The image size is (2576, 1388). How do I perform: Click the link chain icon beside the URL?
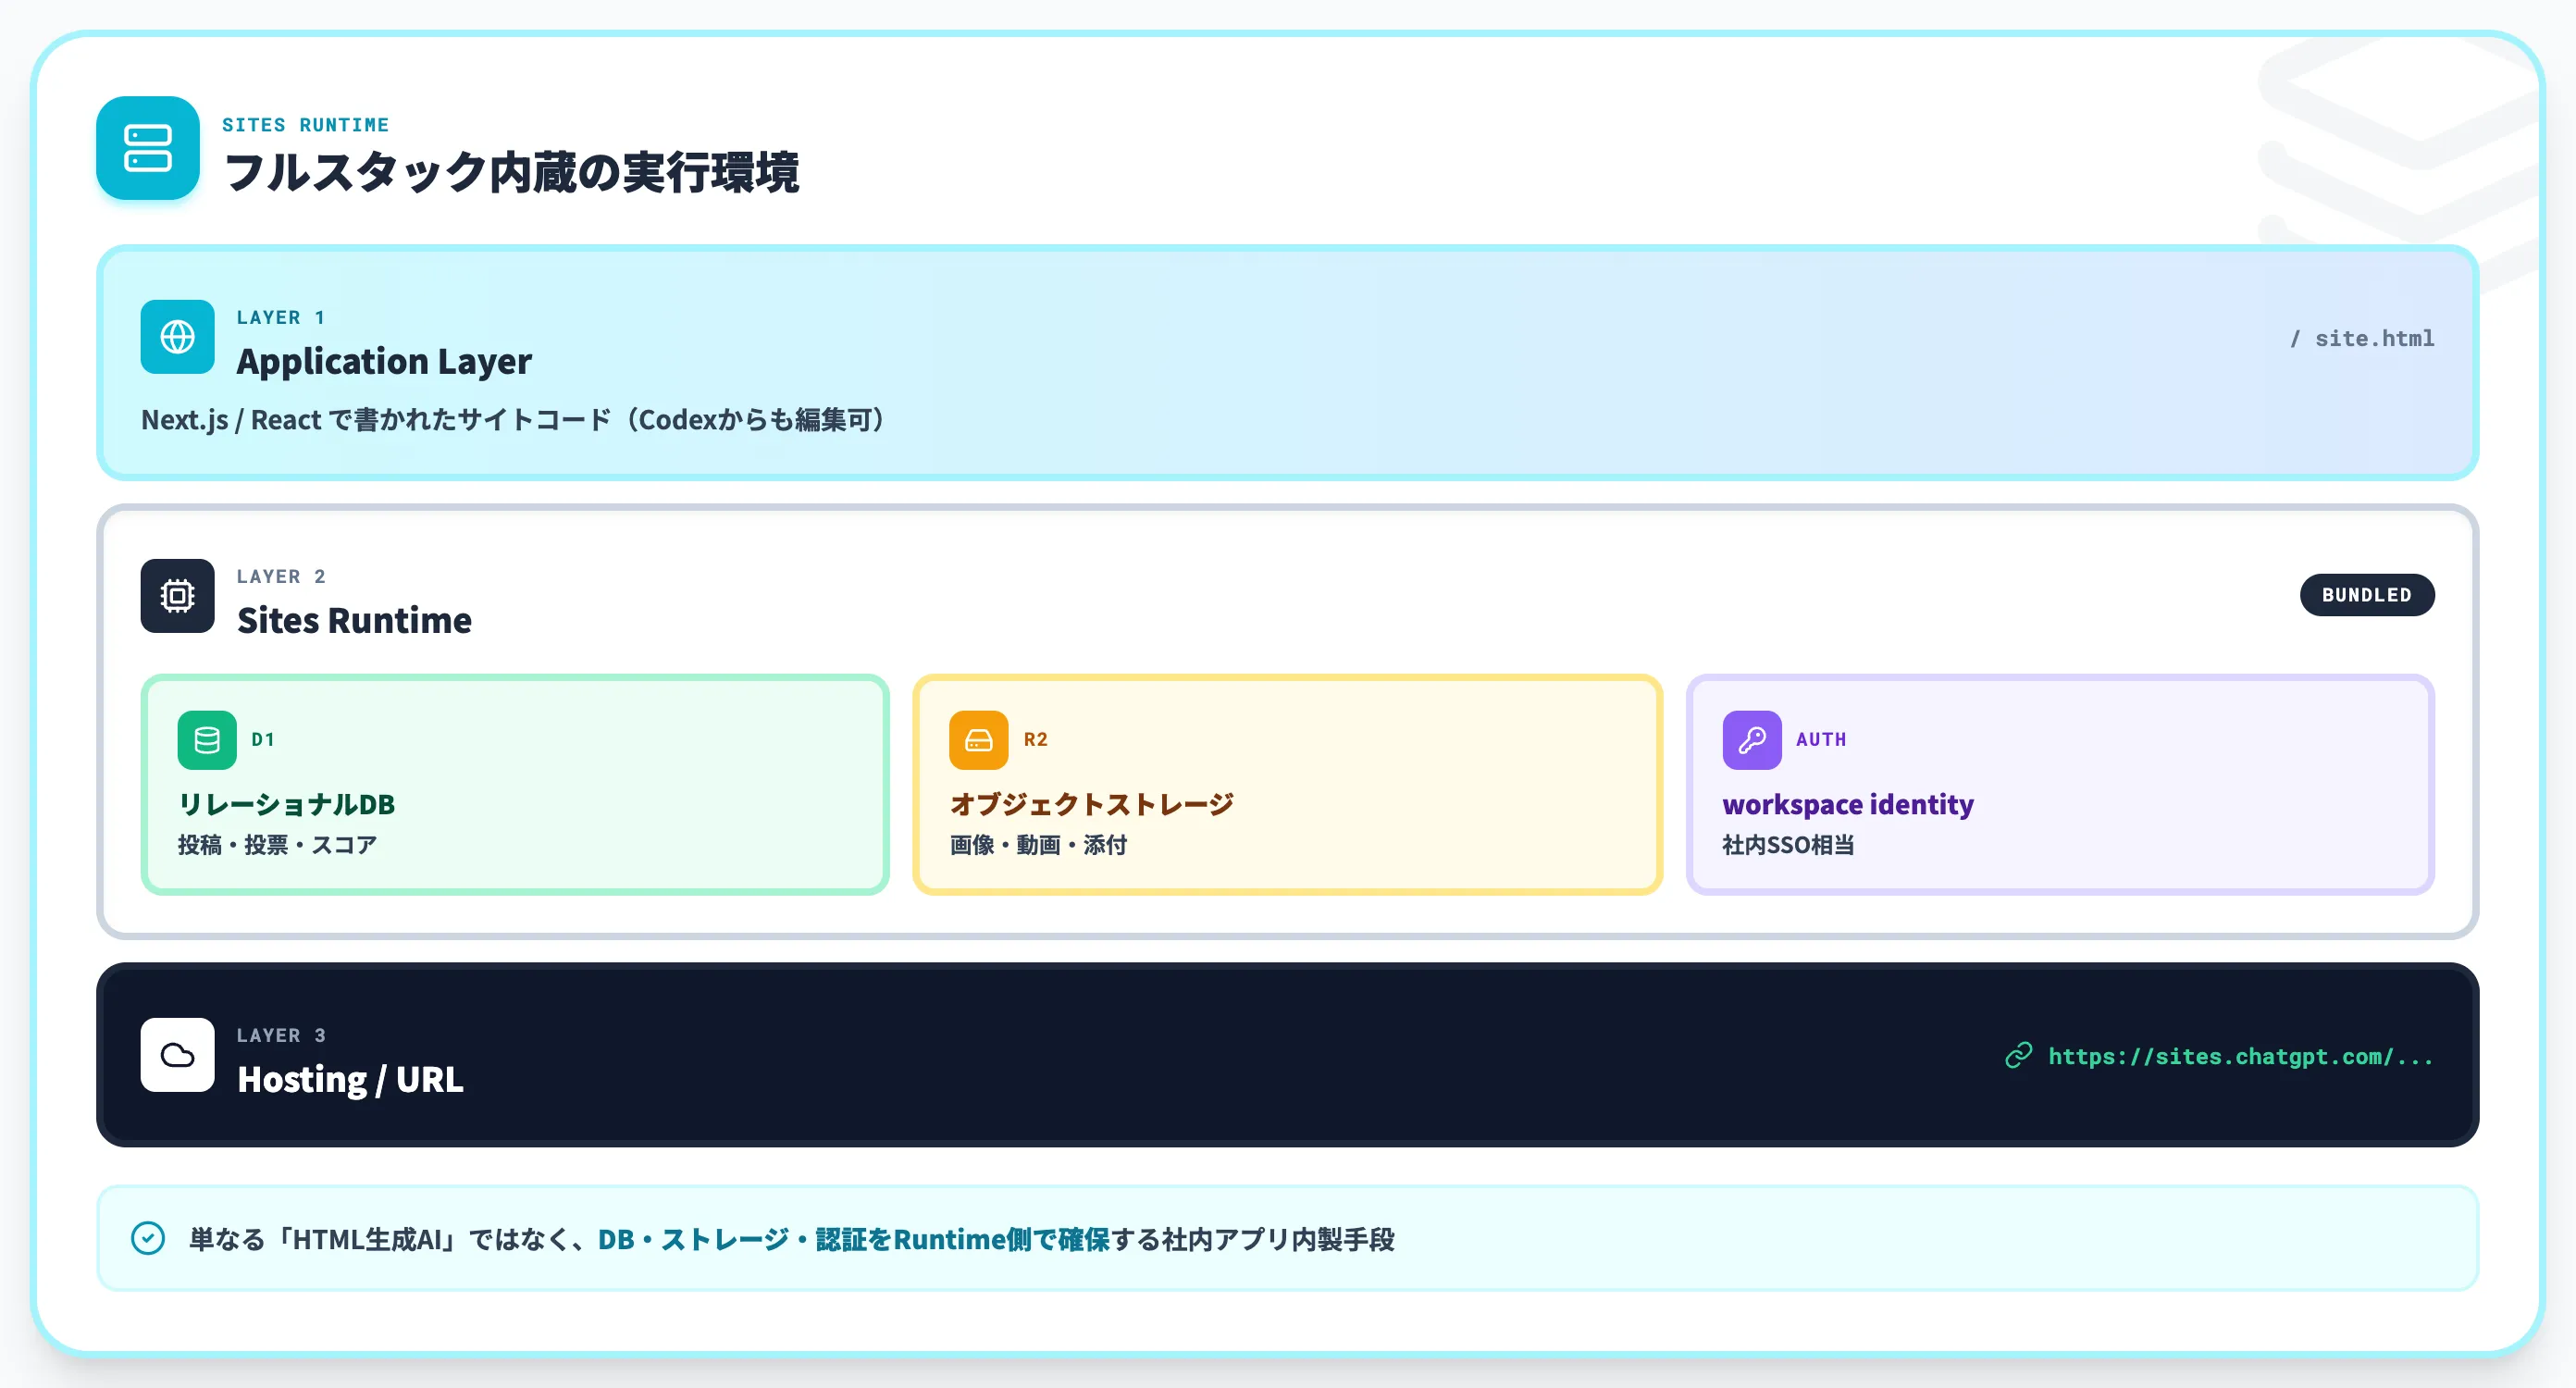pos(2019,1056)
